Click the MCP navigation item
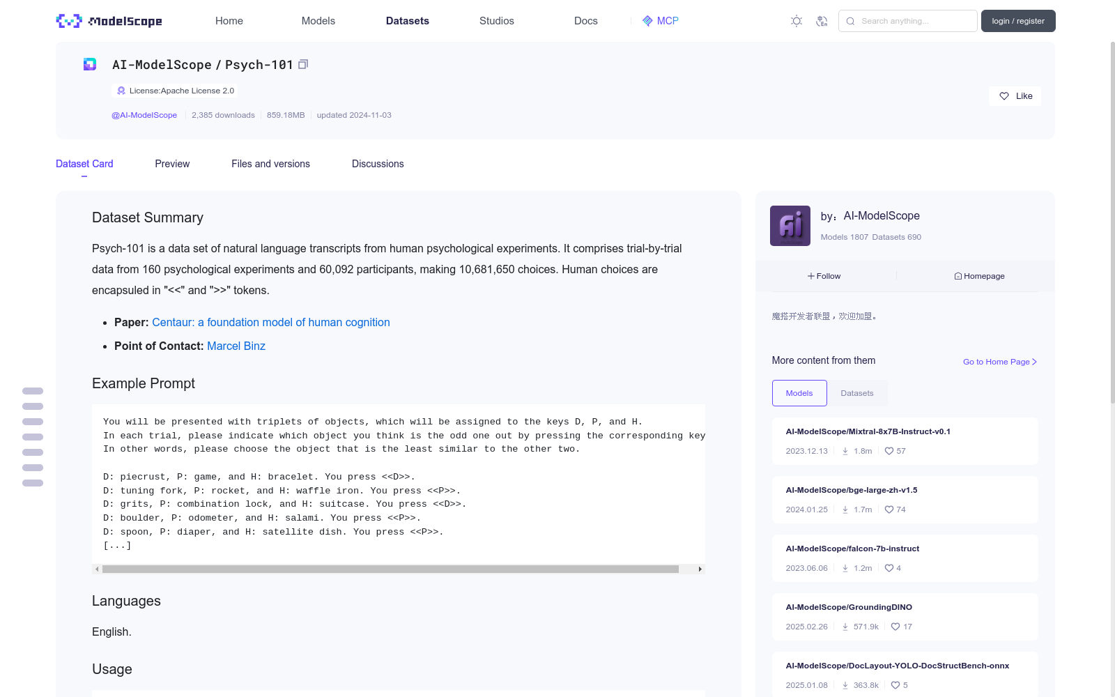Viewport: 1115px width, 697px height. click(x=661, y=21)
